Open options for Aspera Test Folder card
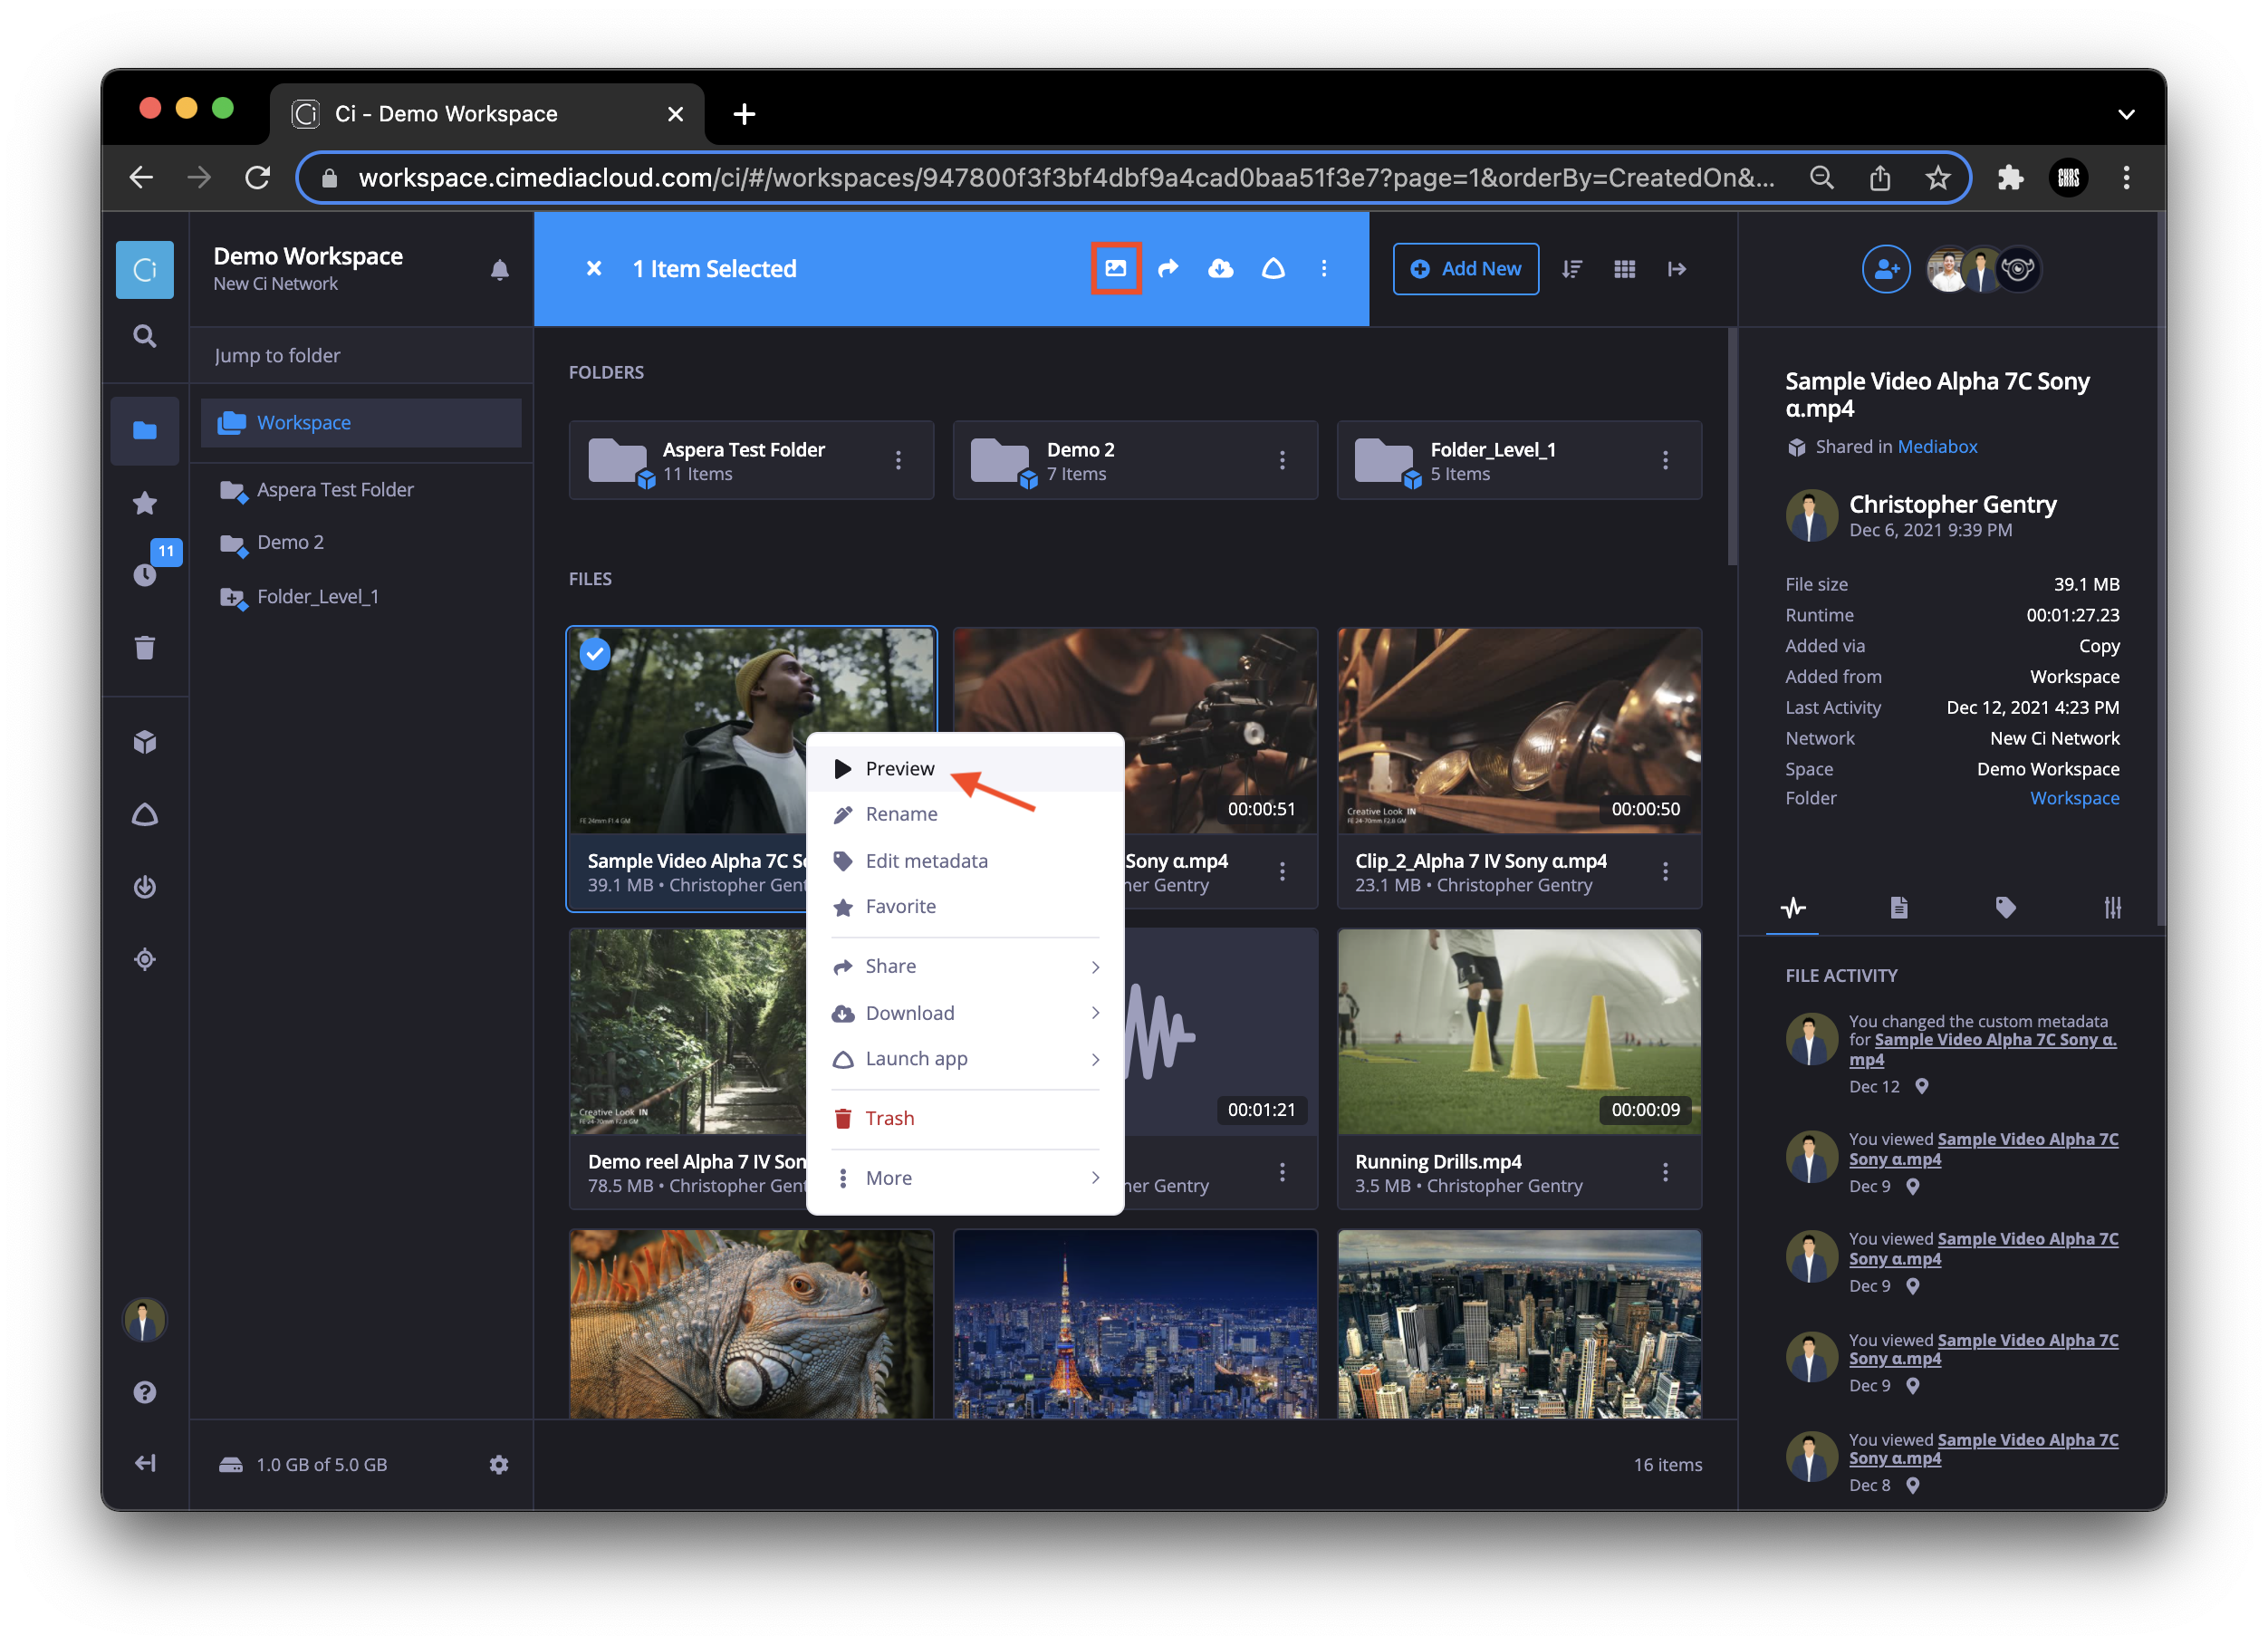The height and width of the screenshot is (1645, 2268). coord(898,459)
